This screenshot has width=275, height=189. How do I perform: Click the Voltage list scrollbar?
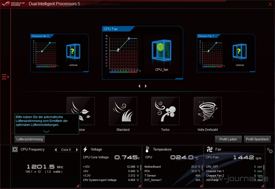click(x=141, y=167)
